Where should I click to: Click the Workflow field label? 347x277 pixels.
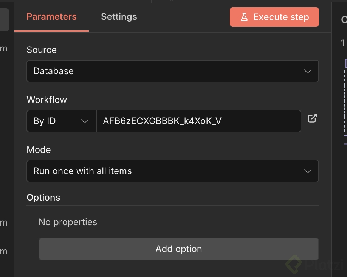46,100
